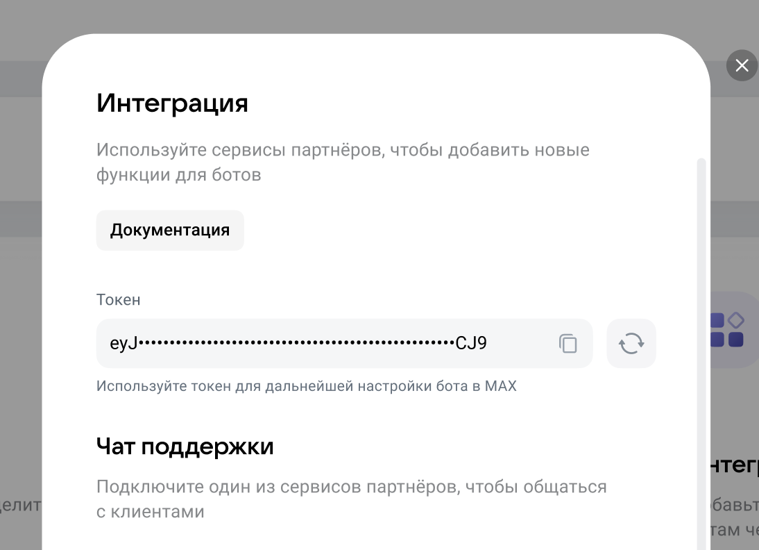Click the diamond shape in the squares icon
This screenshot has height=550, width=759.
[735, 320]
